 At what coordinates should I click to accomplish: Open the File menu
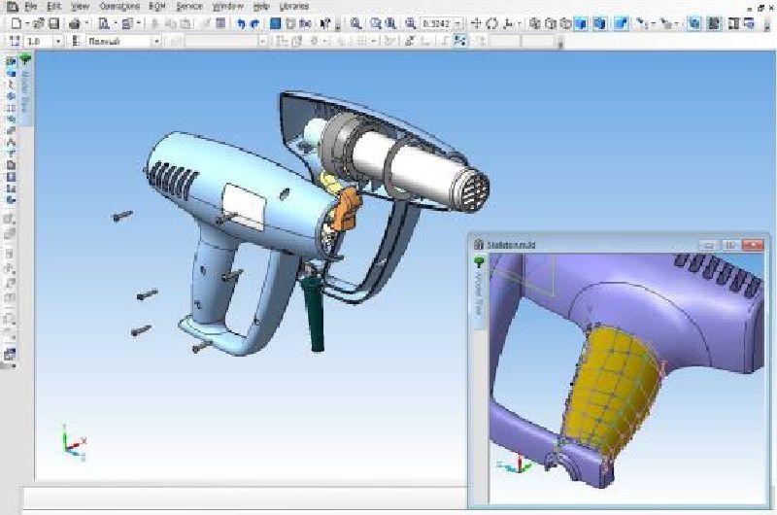[x=31, y=7]
